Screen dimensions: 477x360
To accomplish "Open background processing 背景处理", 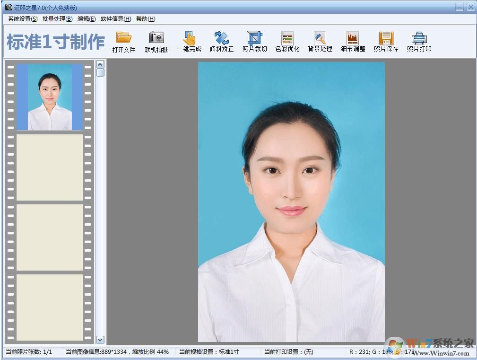I will coord(320,42).
